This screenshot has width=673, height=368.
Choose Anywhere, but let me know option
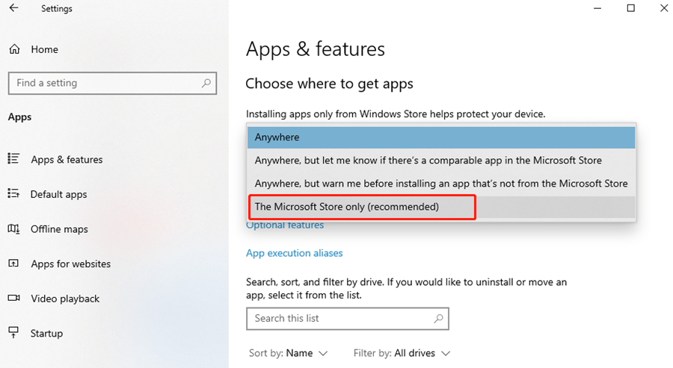coord(441,160)
